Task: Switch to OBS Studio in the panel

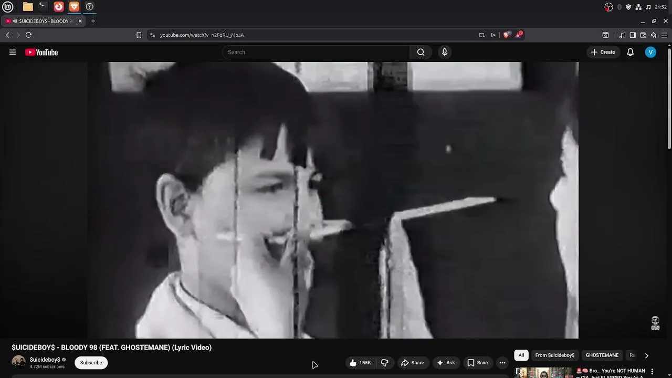Action: 90,7
